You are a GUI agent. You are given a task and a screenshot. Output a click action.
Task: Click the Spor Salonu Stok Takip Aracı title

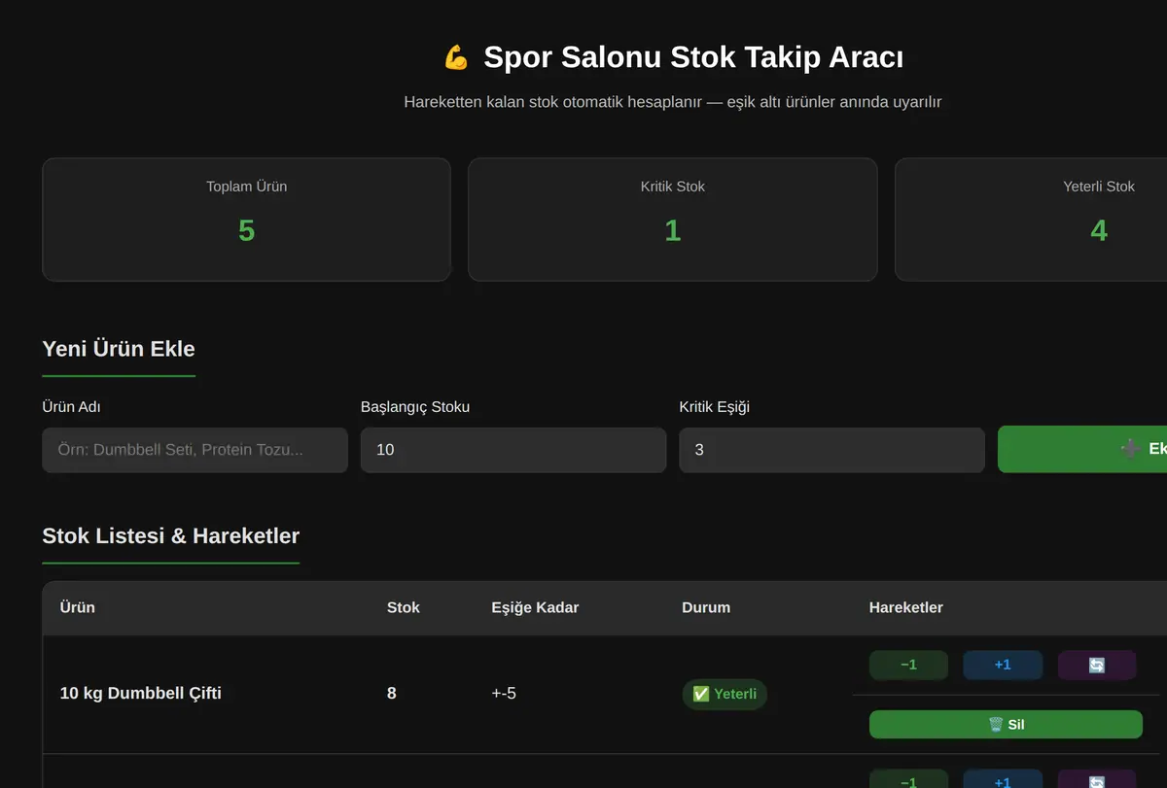point(693,57)
